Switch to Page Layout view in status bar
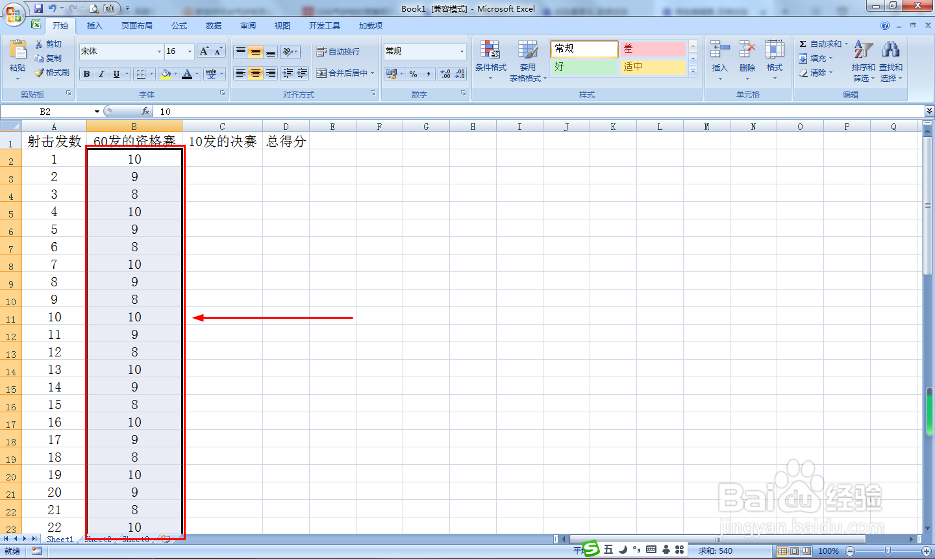Viewport: 935px width, 559px height. tap(795, 551)
